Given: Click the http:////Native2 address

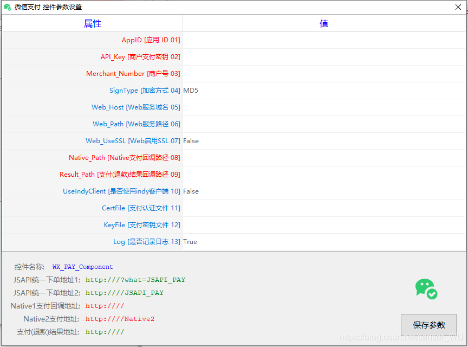Looking at the screenshot, I should 120,319.
